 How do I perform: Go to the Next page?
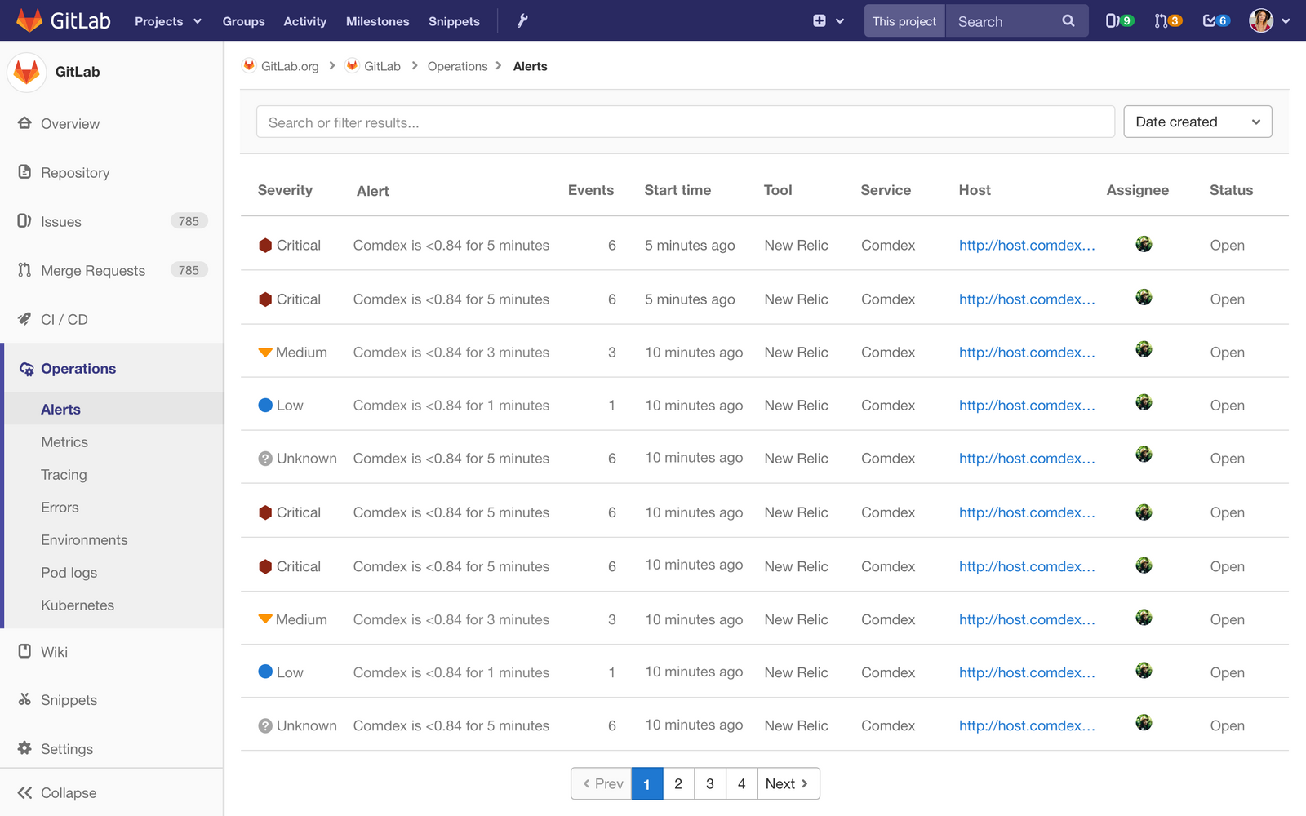click(x=788, y=783)
